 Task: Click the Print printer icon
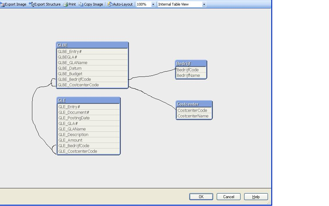[66, 4]
